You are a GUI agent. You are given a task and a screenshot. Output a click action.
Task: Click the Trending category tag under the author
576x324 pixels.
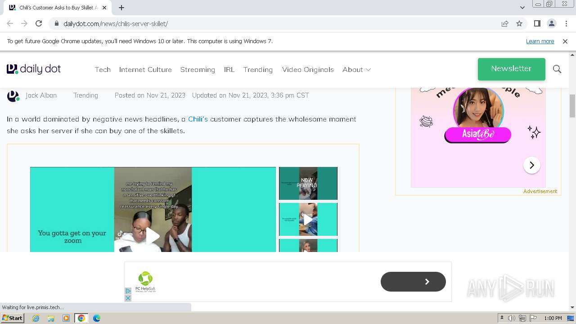click(85, 95)
